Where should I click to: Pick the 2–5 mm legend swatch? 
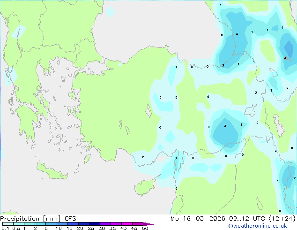click(40, 224)
